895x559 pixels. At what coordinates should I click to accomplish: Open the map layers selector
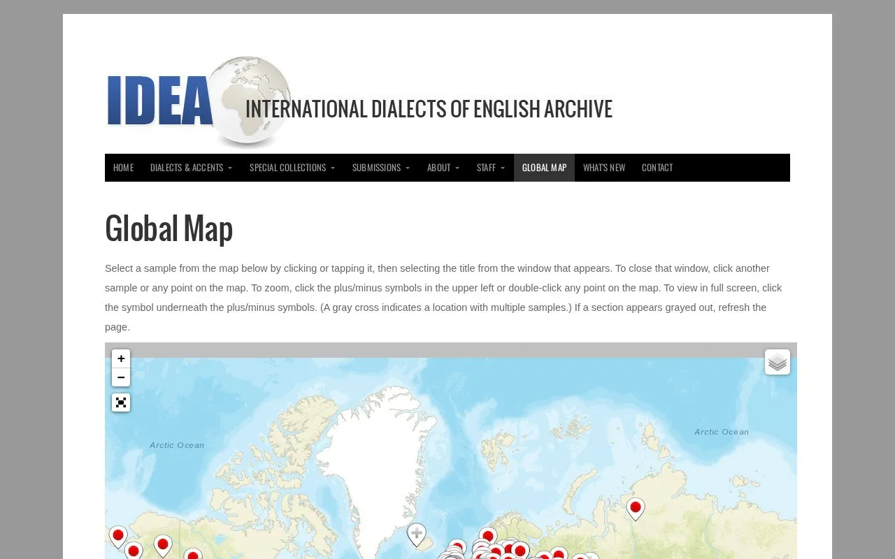pyautogui.click(x=778, y=362)
